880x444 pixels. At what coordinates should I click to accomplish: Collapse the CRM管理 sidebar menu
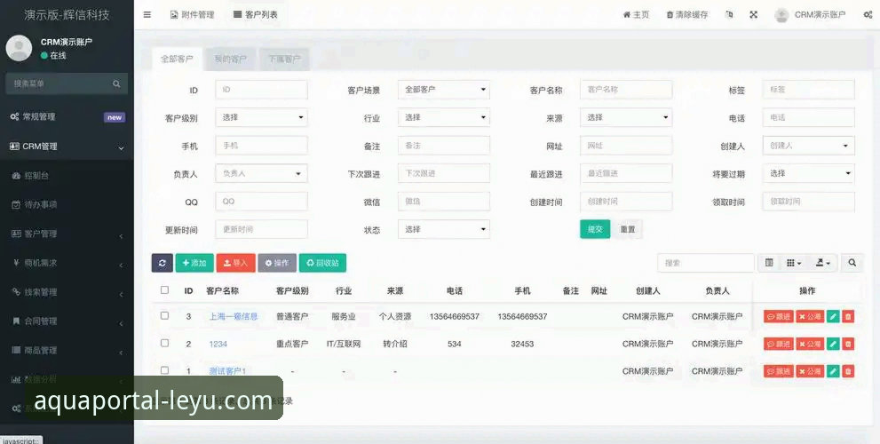(x=67, y=147)
